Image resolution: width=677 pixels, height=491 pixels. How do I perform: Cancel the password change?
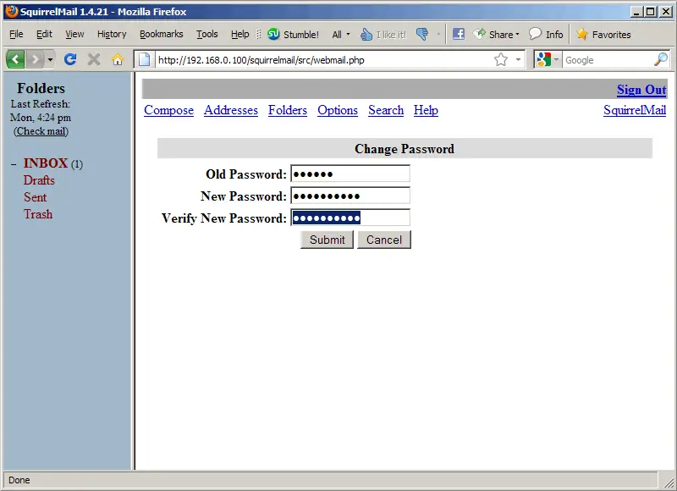pyautogui.click(x=384, y=240)
